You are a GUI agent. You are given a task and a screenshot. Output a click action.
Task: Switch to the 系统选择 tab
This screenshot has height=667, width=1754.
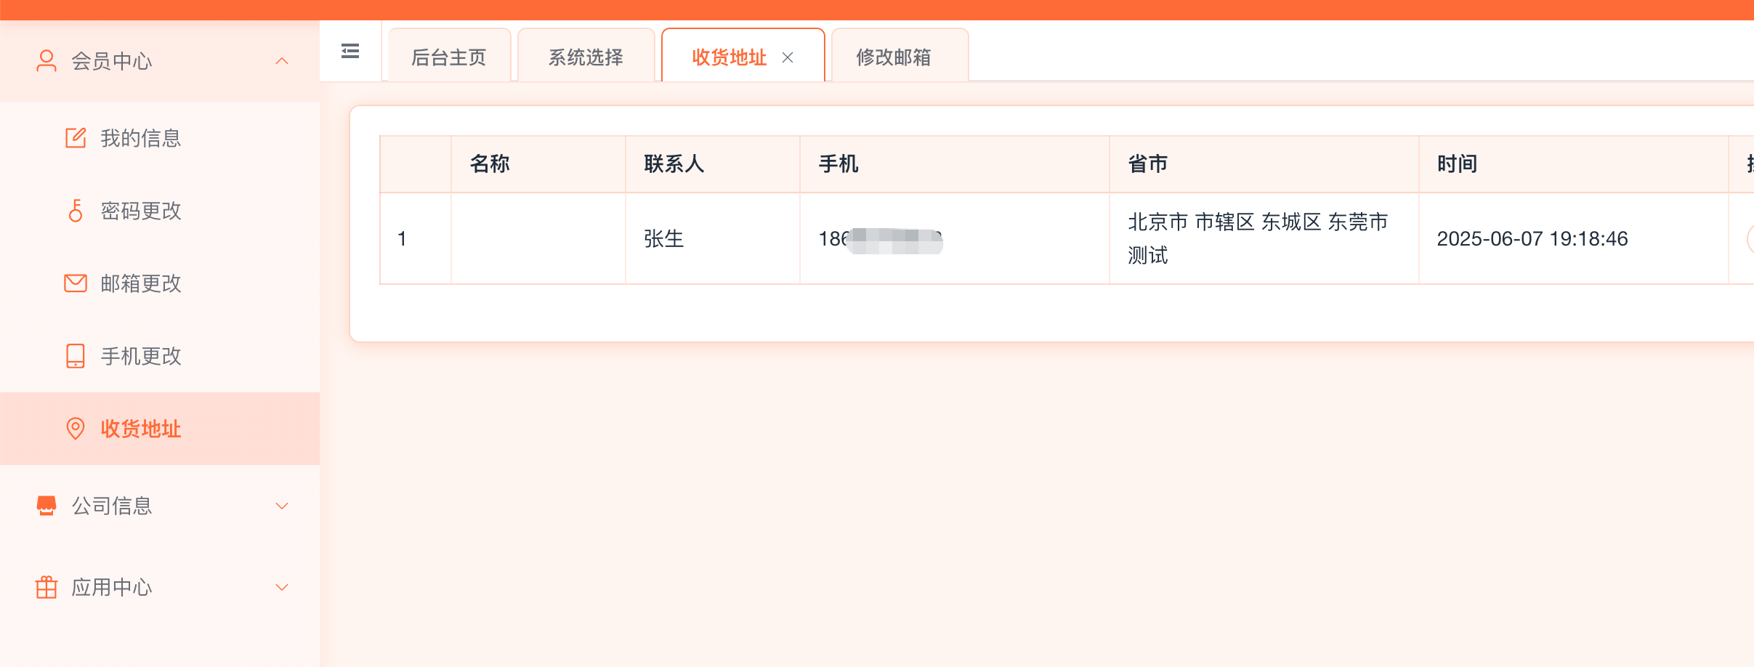pyautogui.click(x=586, y=57)
